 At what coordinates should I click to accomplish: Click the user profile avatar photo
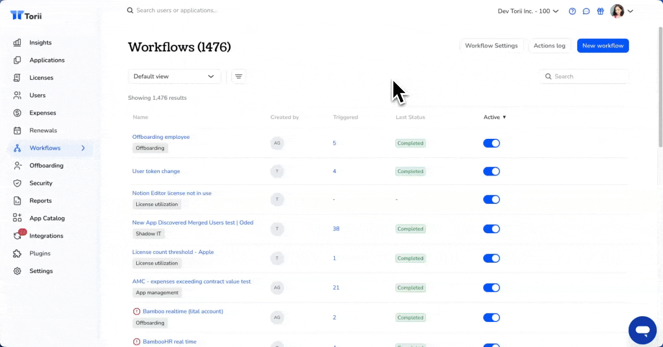[617, 11]
